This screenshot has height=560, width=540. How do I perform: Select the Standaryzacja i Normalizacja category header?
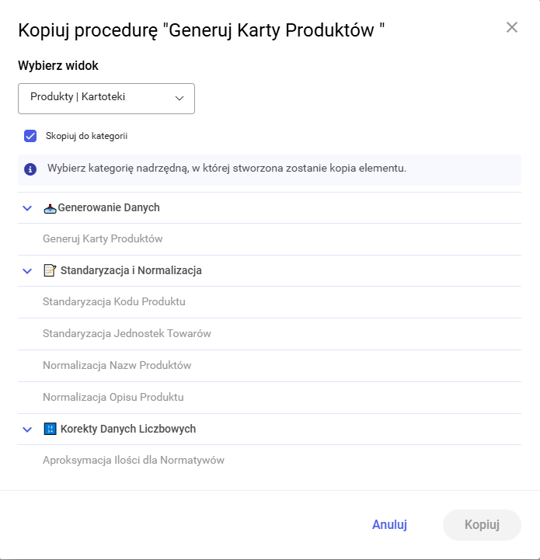[x=131, y=270]
